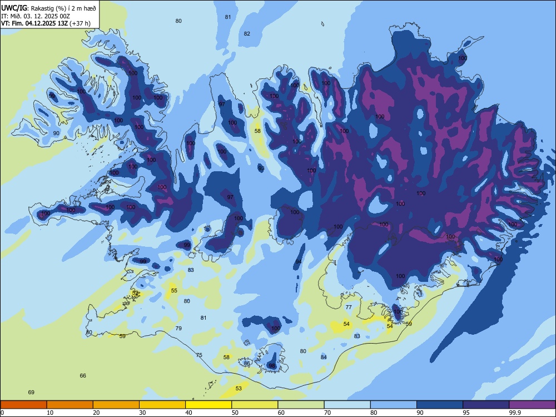Click the '94' humidity value on the map
Screen dimensions: 556x417
[x=299, y=261]
